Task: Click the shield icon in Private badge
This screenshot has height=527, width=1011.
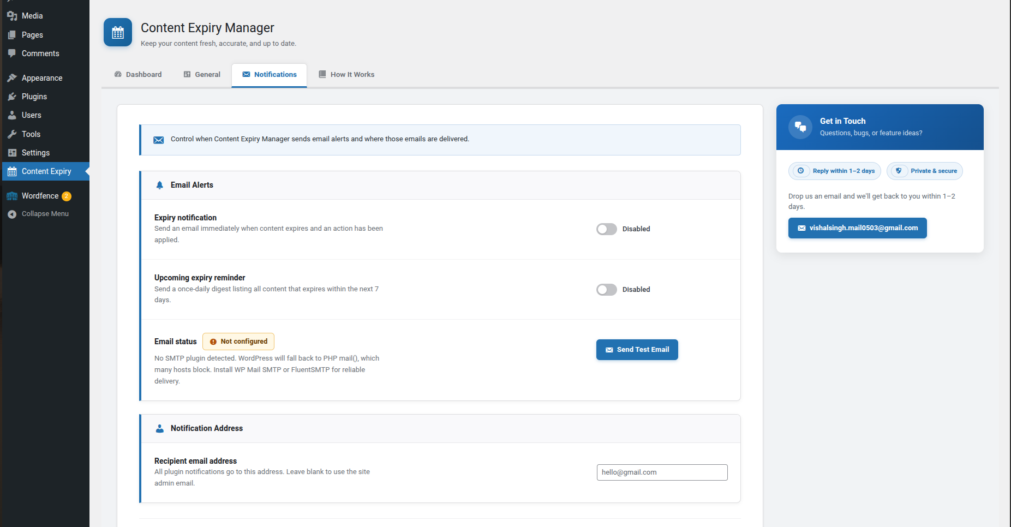Action: (x=899, y=171)
